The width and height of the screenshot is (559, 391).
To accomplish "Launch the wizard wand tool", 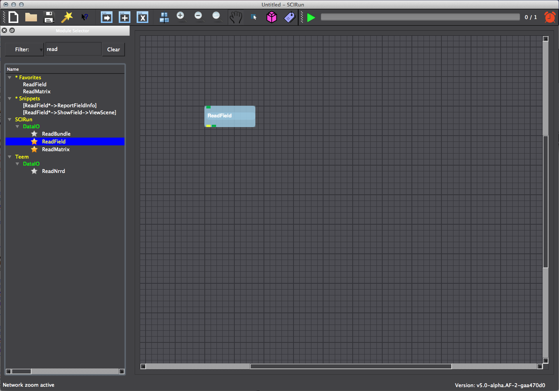I will pos(67,17).
